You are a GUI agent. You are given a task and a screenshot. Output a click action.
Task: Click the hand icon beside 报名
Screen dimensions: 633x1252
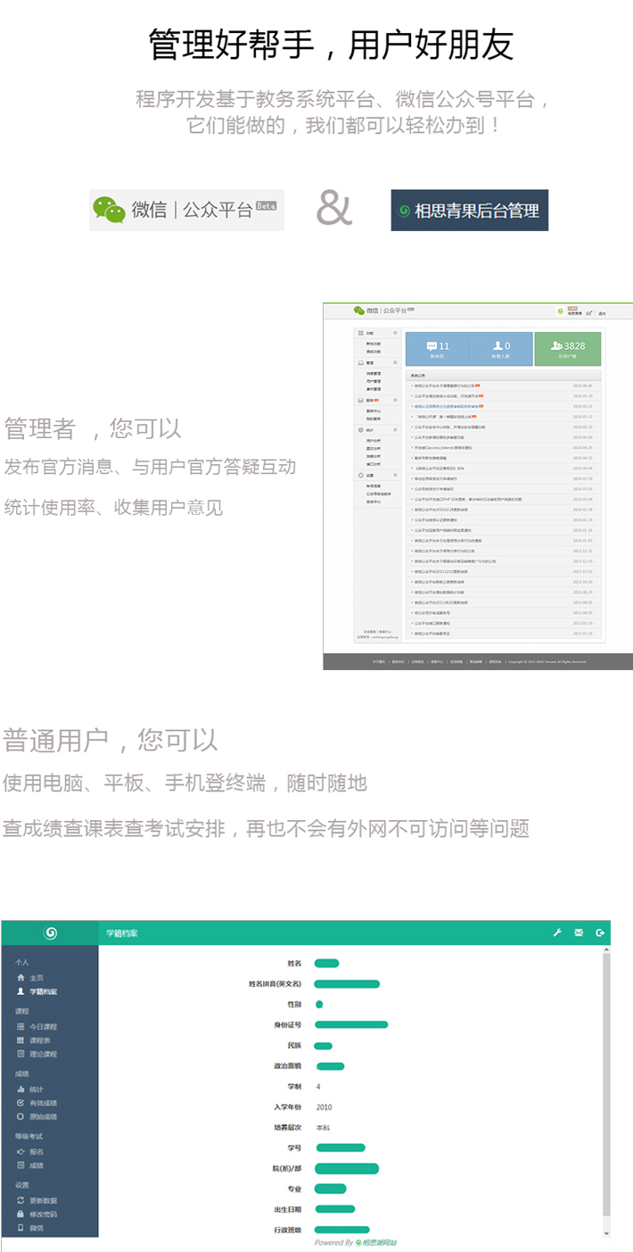(x=21, y=1152)
